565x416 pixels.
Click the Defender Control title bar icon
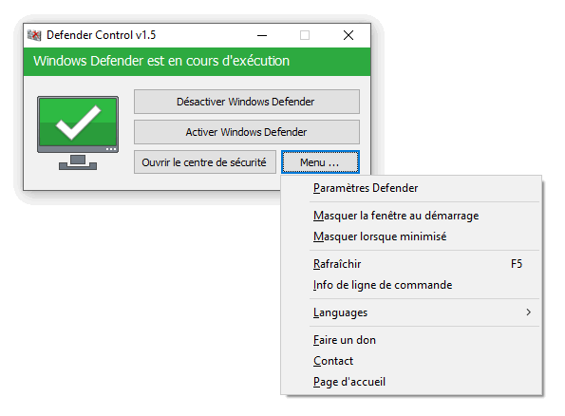pyautogui.click(x=34, y=35)
